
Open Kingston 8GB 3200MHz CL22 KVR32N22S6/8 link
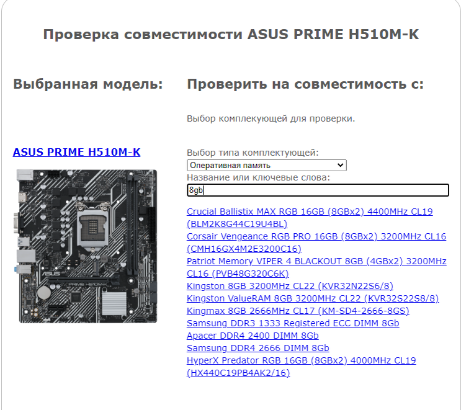[x=290, y=286]
